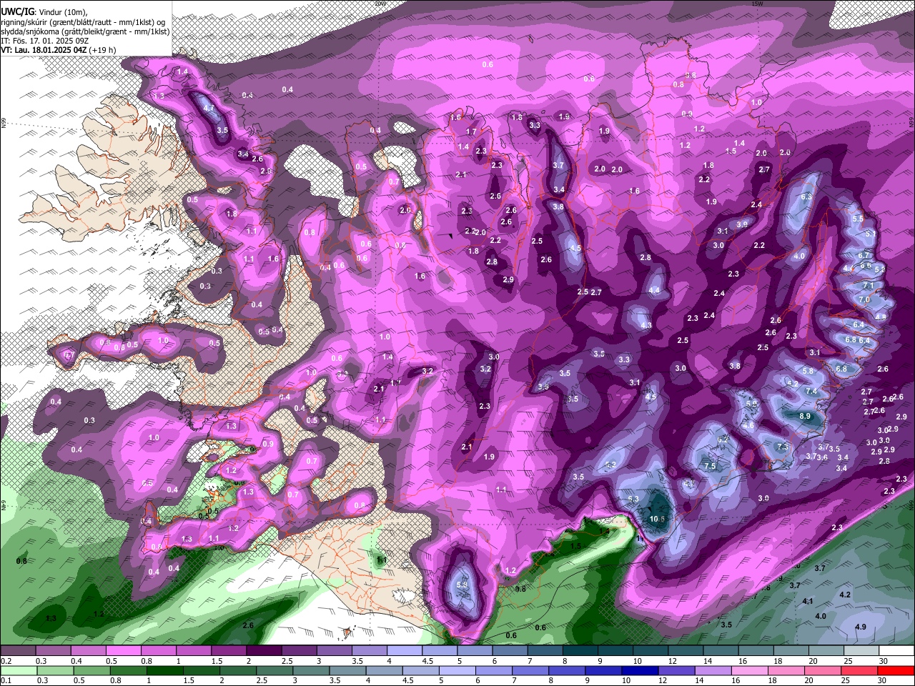This screenshot has height=686, width=915.
Task: Click the 20W longitude label
Action: coord(380,4)
